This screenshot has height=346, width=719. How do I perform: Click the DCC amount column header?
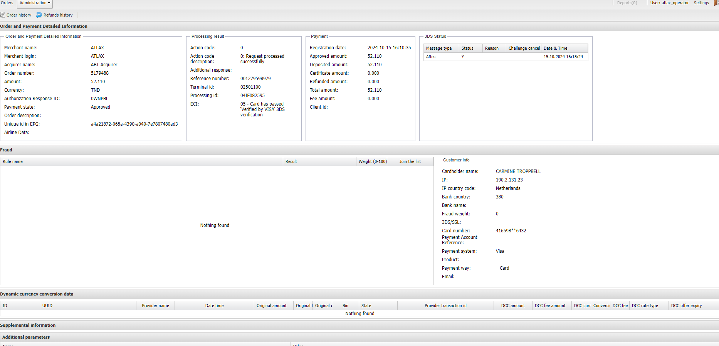pos(513,306)
